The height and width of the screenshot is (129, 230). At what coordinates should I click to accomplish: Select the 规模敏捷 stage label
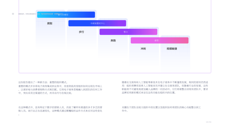tap(172, 49)
